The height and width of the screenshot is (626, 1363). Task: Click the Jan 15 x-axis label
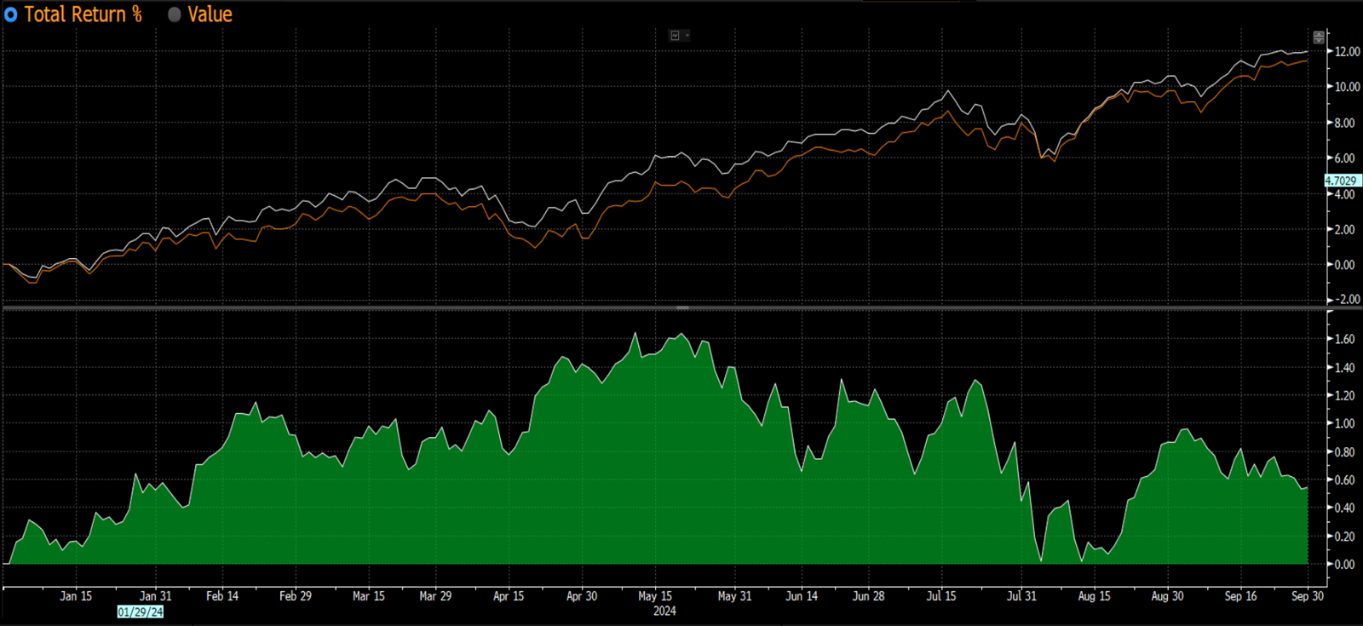(76, 596)
